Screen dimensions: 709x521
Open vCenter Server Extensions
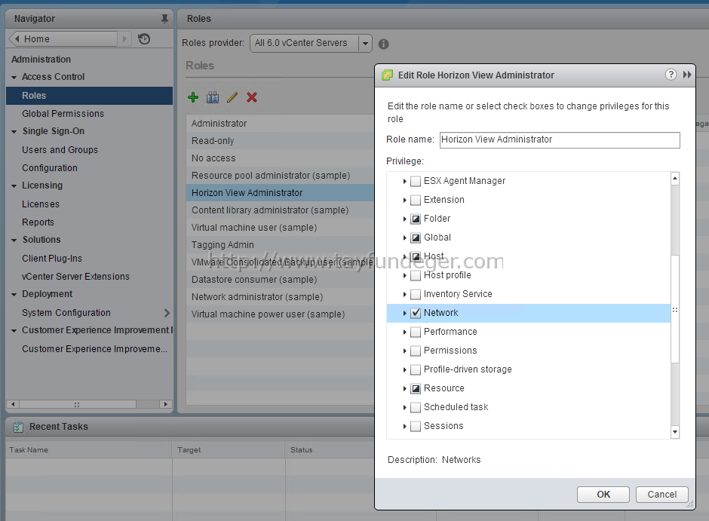pyautogui.click(x=75, y=276)
